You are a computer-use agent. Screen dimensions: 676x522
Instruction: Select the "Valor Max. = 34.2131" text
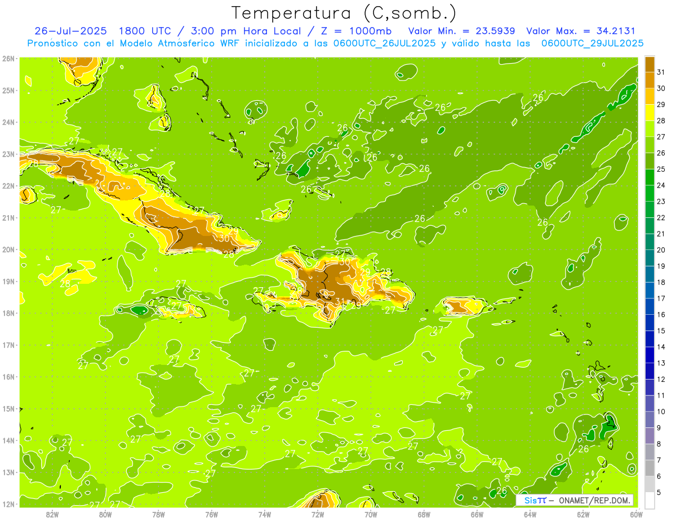(581, 31)
